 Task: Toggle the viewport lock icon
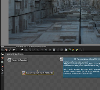pyautogui.click(x=81, y=50)
